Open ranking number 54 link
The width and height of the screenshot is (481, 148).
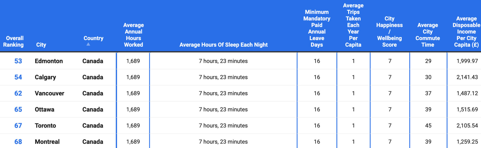(18, 77)
